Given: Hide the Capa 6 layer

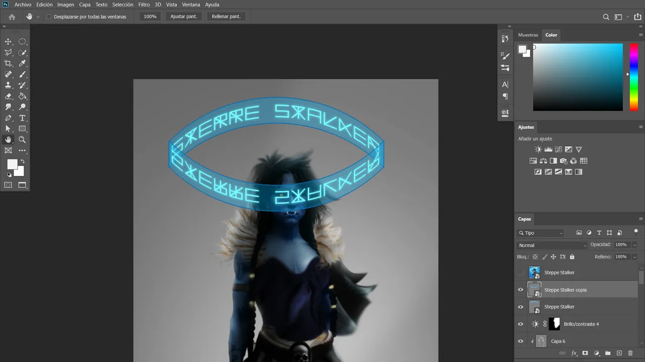Looking at the screenshot, I should (521, 341).
